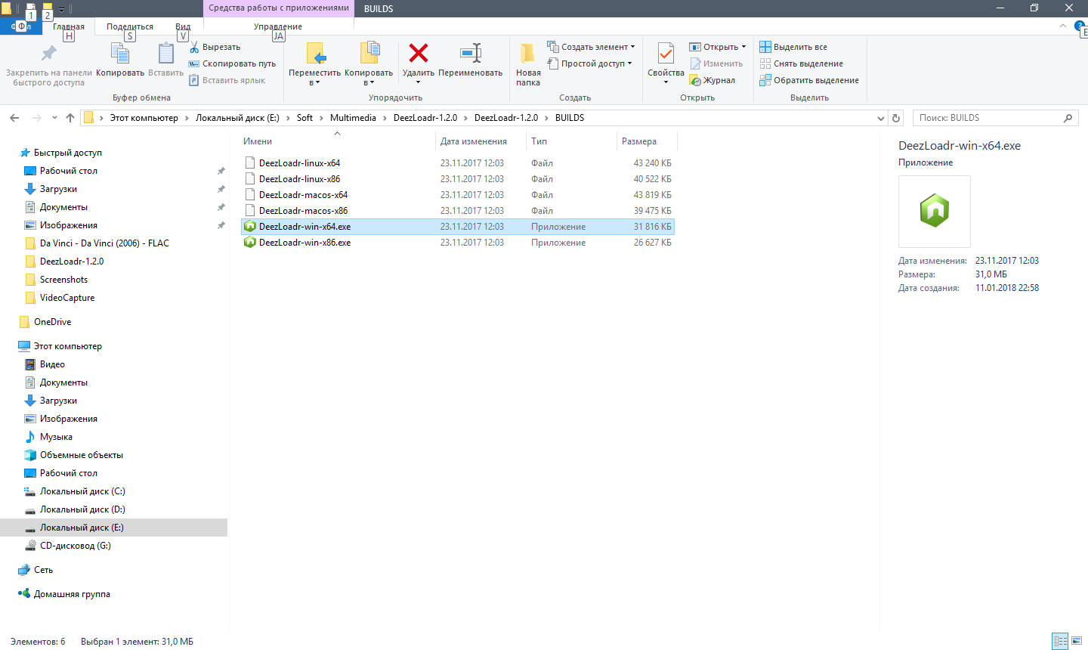Viewport: 1088px width, 650px height.
Task: Open the Открыть dropdown arrow
Action: point(743,47)
